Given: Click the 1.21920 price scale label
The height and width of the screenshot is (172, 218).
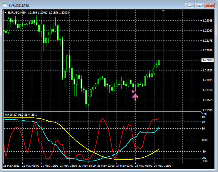Looking at the screenshot, I should [x=207, y=71].
